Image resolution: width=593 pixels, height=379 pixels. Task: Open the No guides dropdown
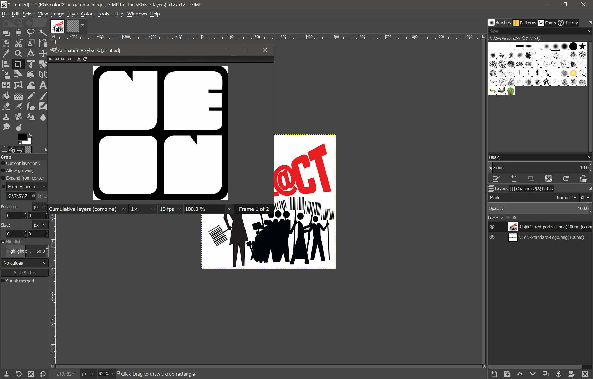pyautogui.click(x=25, y=263)
